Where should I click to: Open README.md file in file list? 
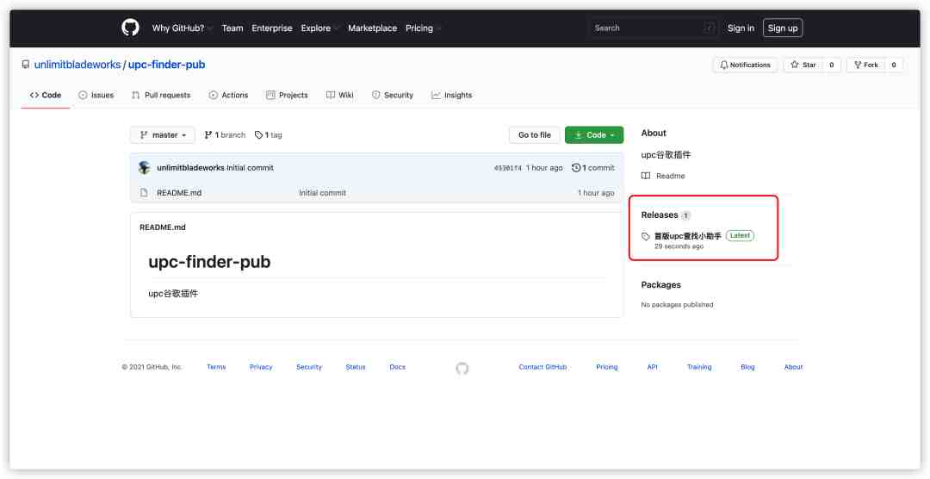(179, 193)
